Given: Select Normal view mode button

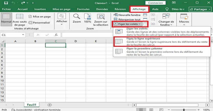Looking at the screenshot, I should click(x=6, y=19).
